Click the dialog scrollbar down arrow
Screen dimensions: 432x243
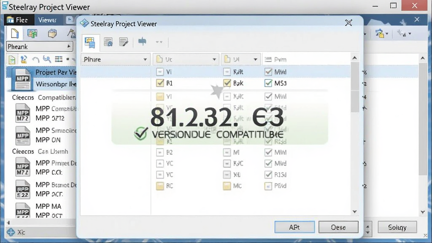pos(354,212)
